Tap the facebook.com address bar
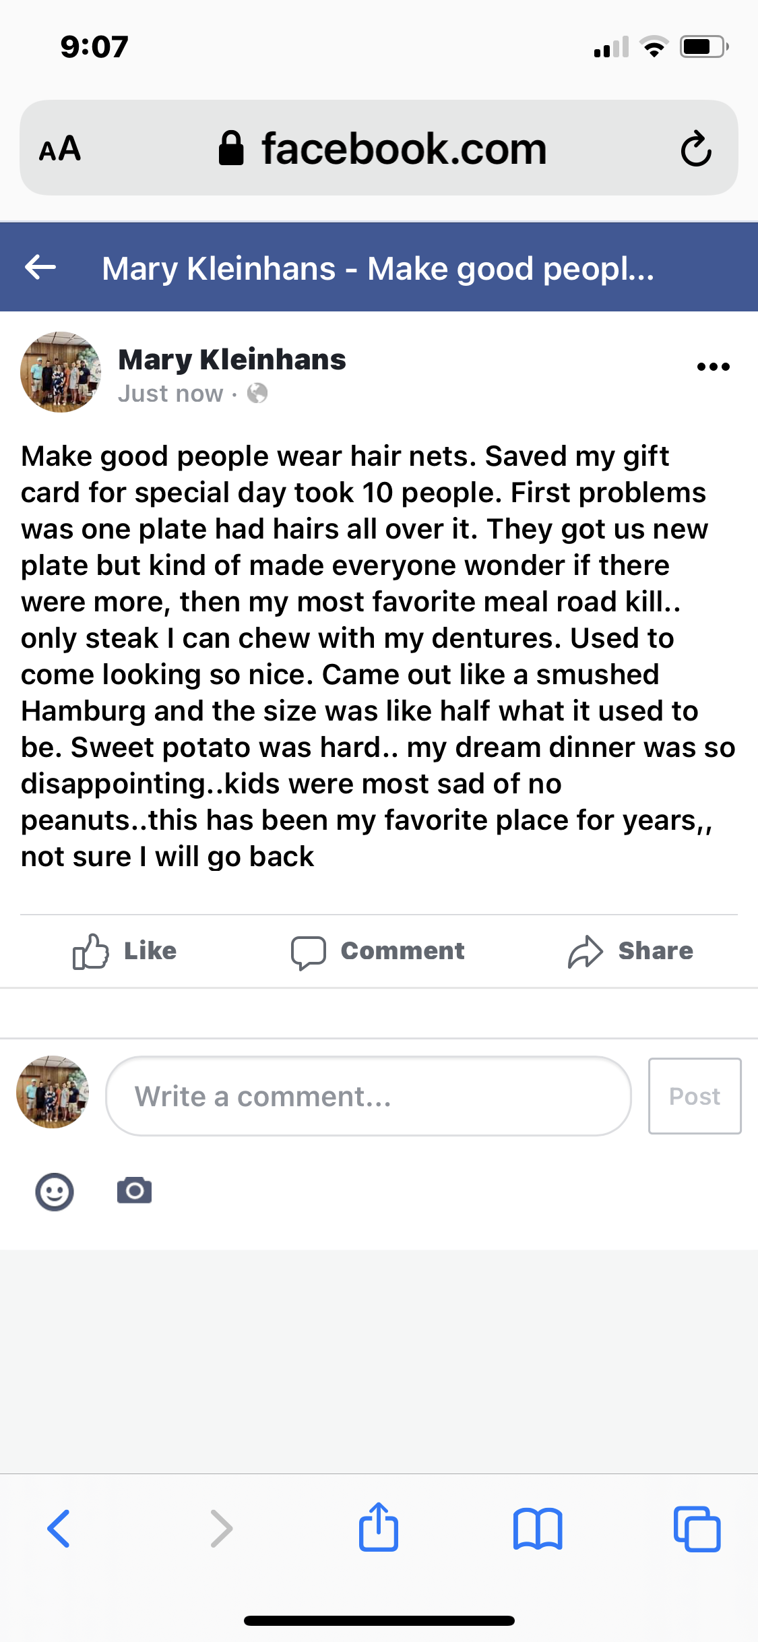The height and width of the screenshot is (1642, 758). coord(383,149)
